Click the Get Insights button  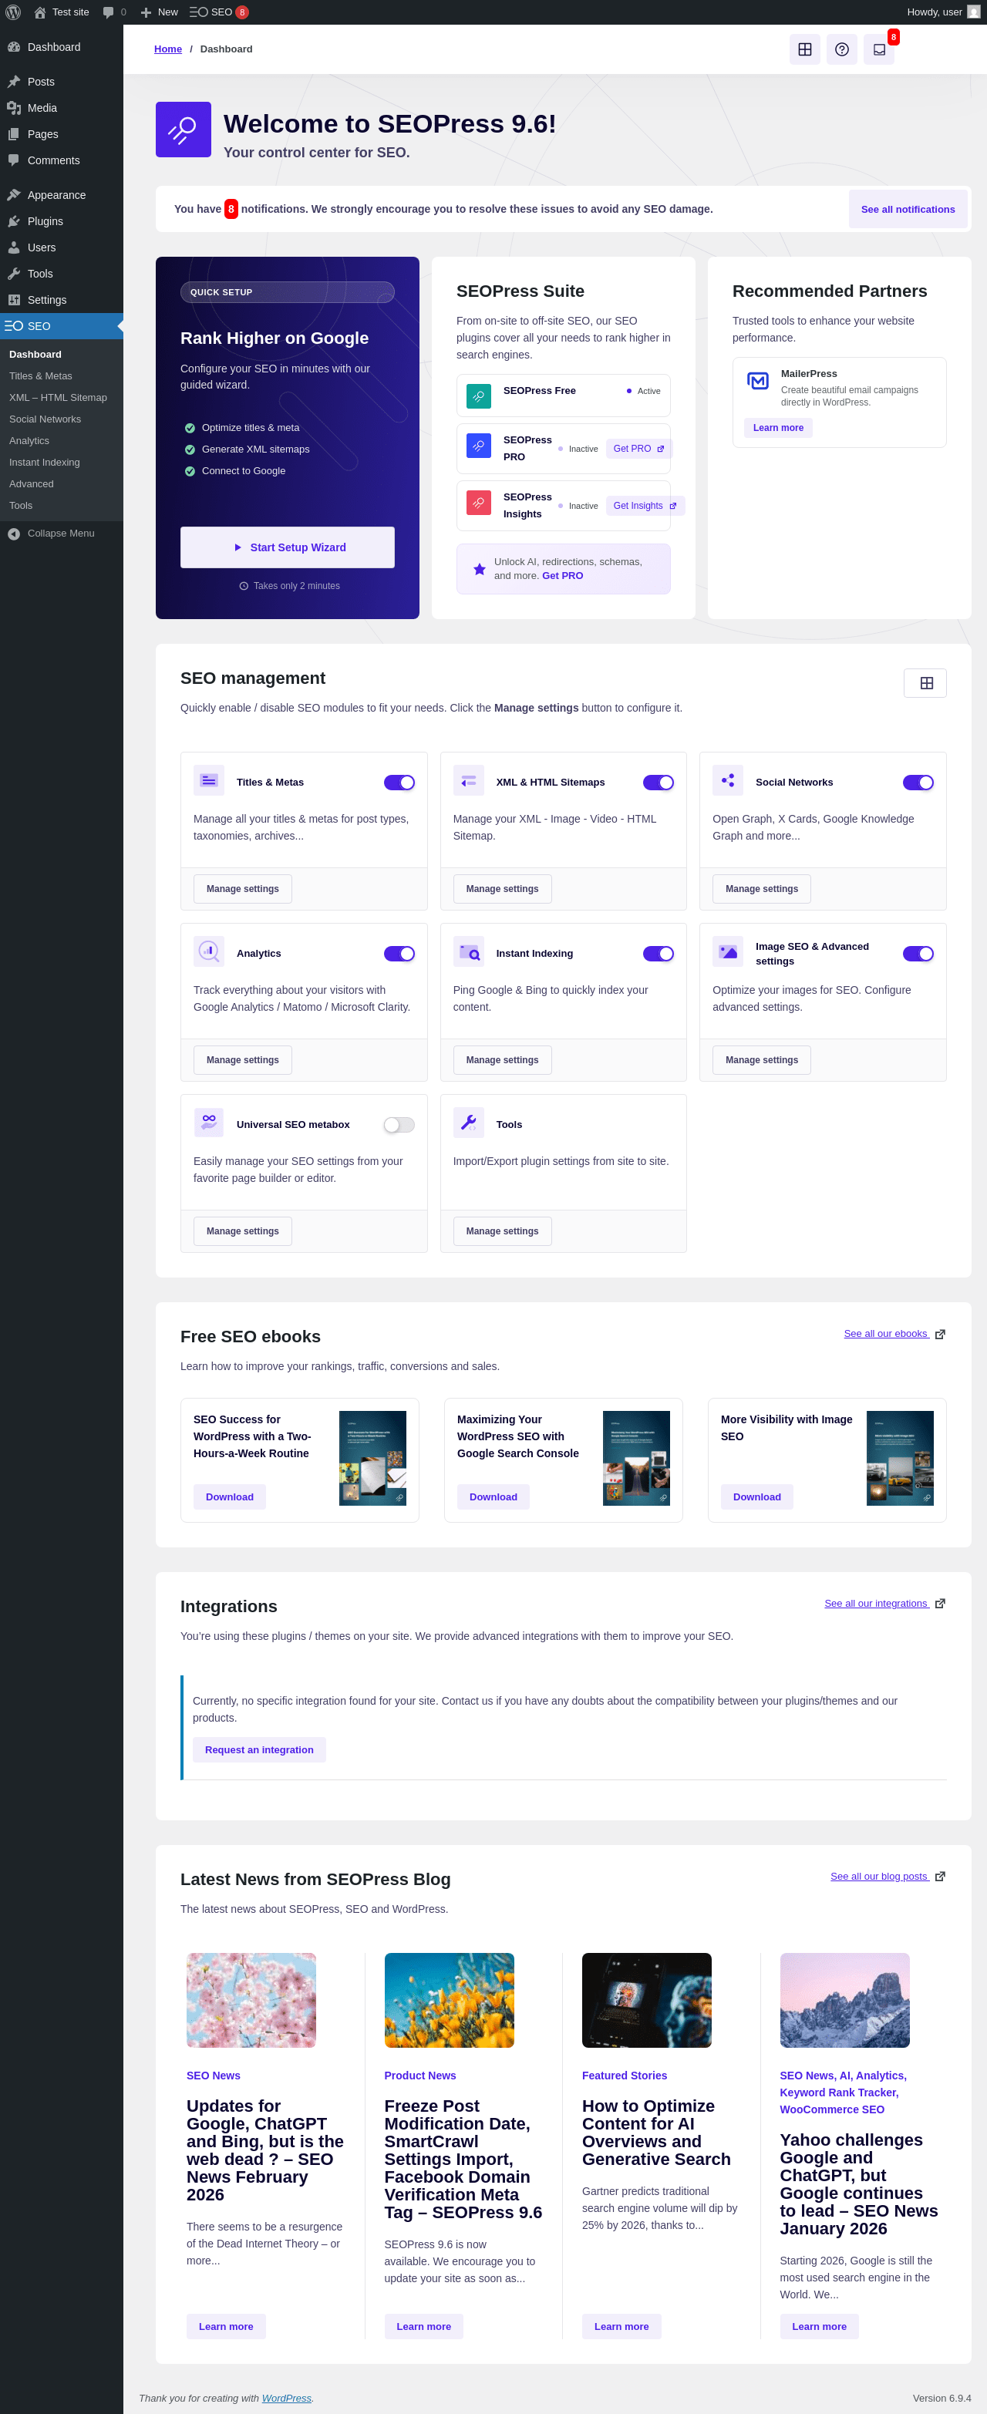click(645, 506)
